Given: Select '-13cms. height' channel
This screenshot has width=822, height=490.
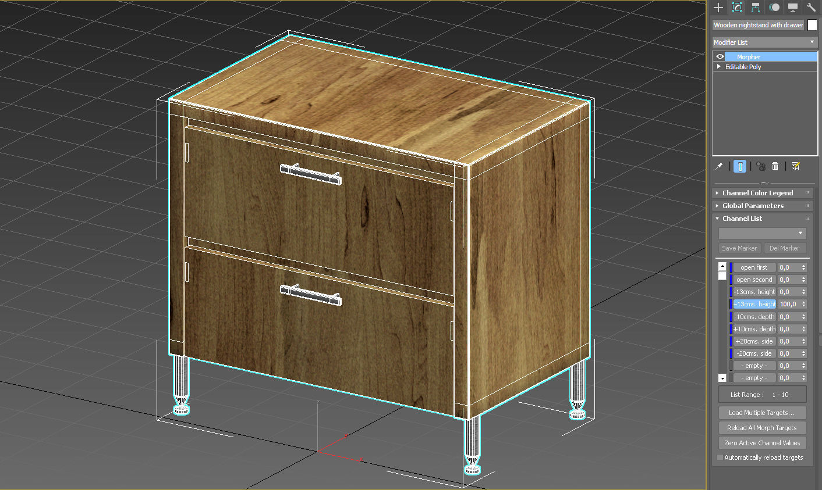Looking at the screenshot, I should 754,292.
